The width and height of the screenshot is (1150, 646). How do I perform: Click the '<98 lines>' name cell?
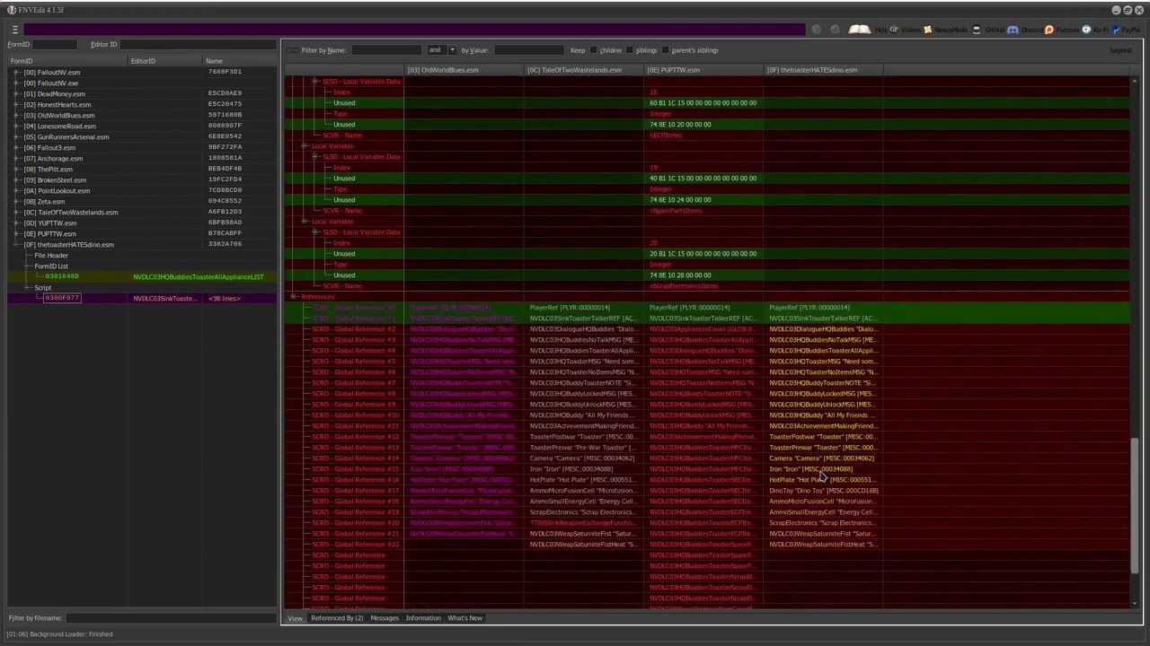(x=225, y=298)
